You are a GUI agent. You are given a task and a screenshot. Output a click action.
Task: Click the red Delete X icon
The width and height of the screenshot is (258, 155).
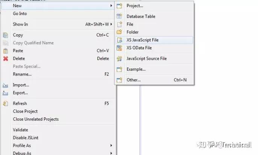coord(6,59)
